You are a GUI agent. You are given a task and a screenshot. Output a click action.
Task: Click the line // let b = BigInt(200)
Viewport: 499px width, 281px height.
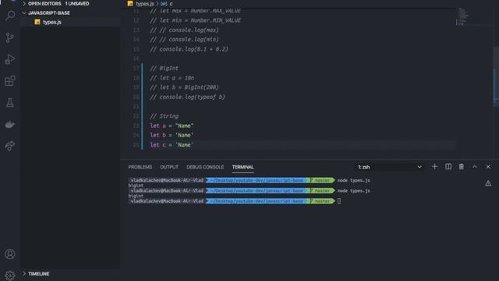point(184,87)
